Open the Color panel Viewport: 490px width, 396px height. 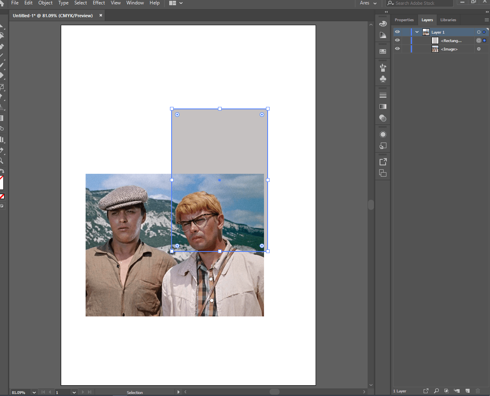click(x=383, y=23)
